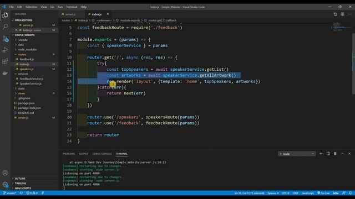Click the master branch in status bar
The width and height of the screenshot is (355, 199).
[x=9, y=193]
